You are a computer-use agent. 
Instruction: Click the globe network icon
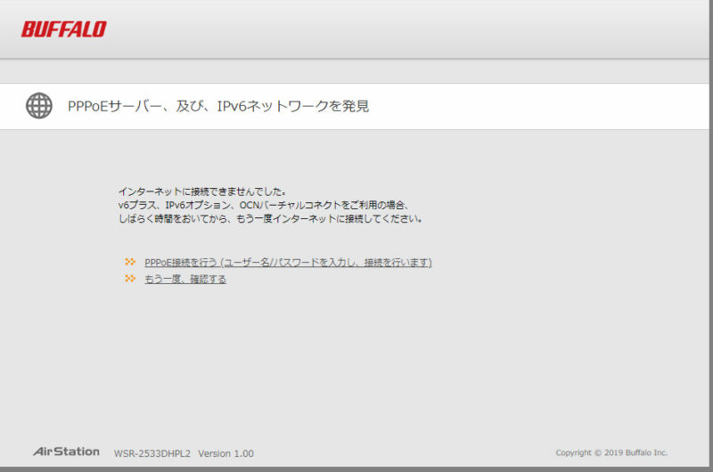(39, 106)
